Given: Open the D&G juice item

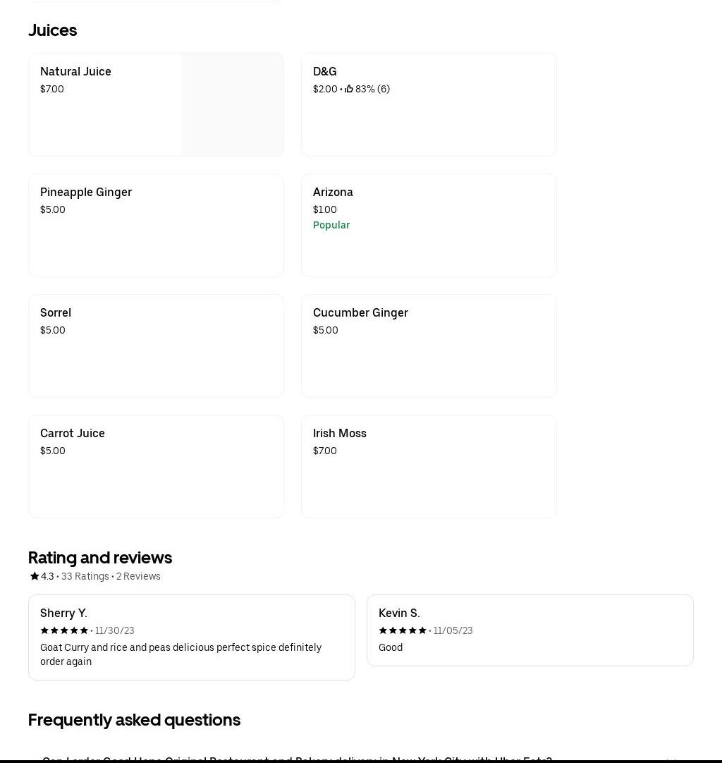Looking at the screenshot, I should tap(429, 104).
